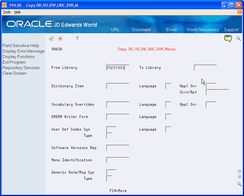Select Clear Screen in the sidebar
244x196 pixels.
click(14, 73)
